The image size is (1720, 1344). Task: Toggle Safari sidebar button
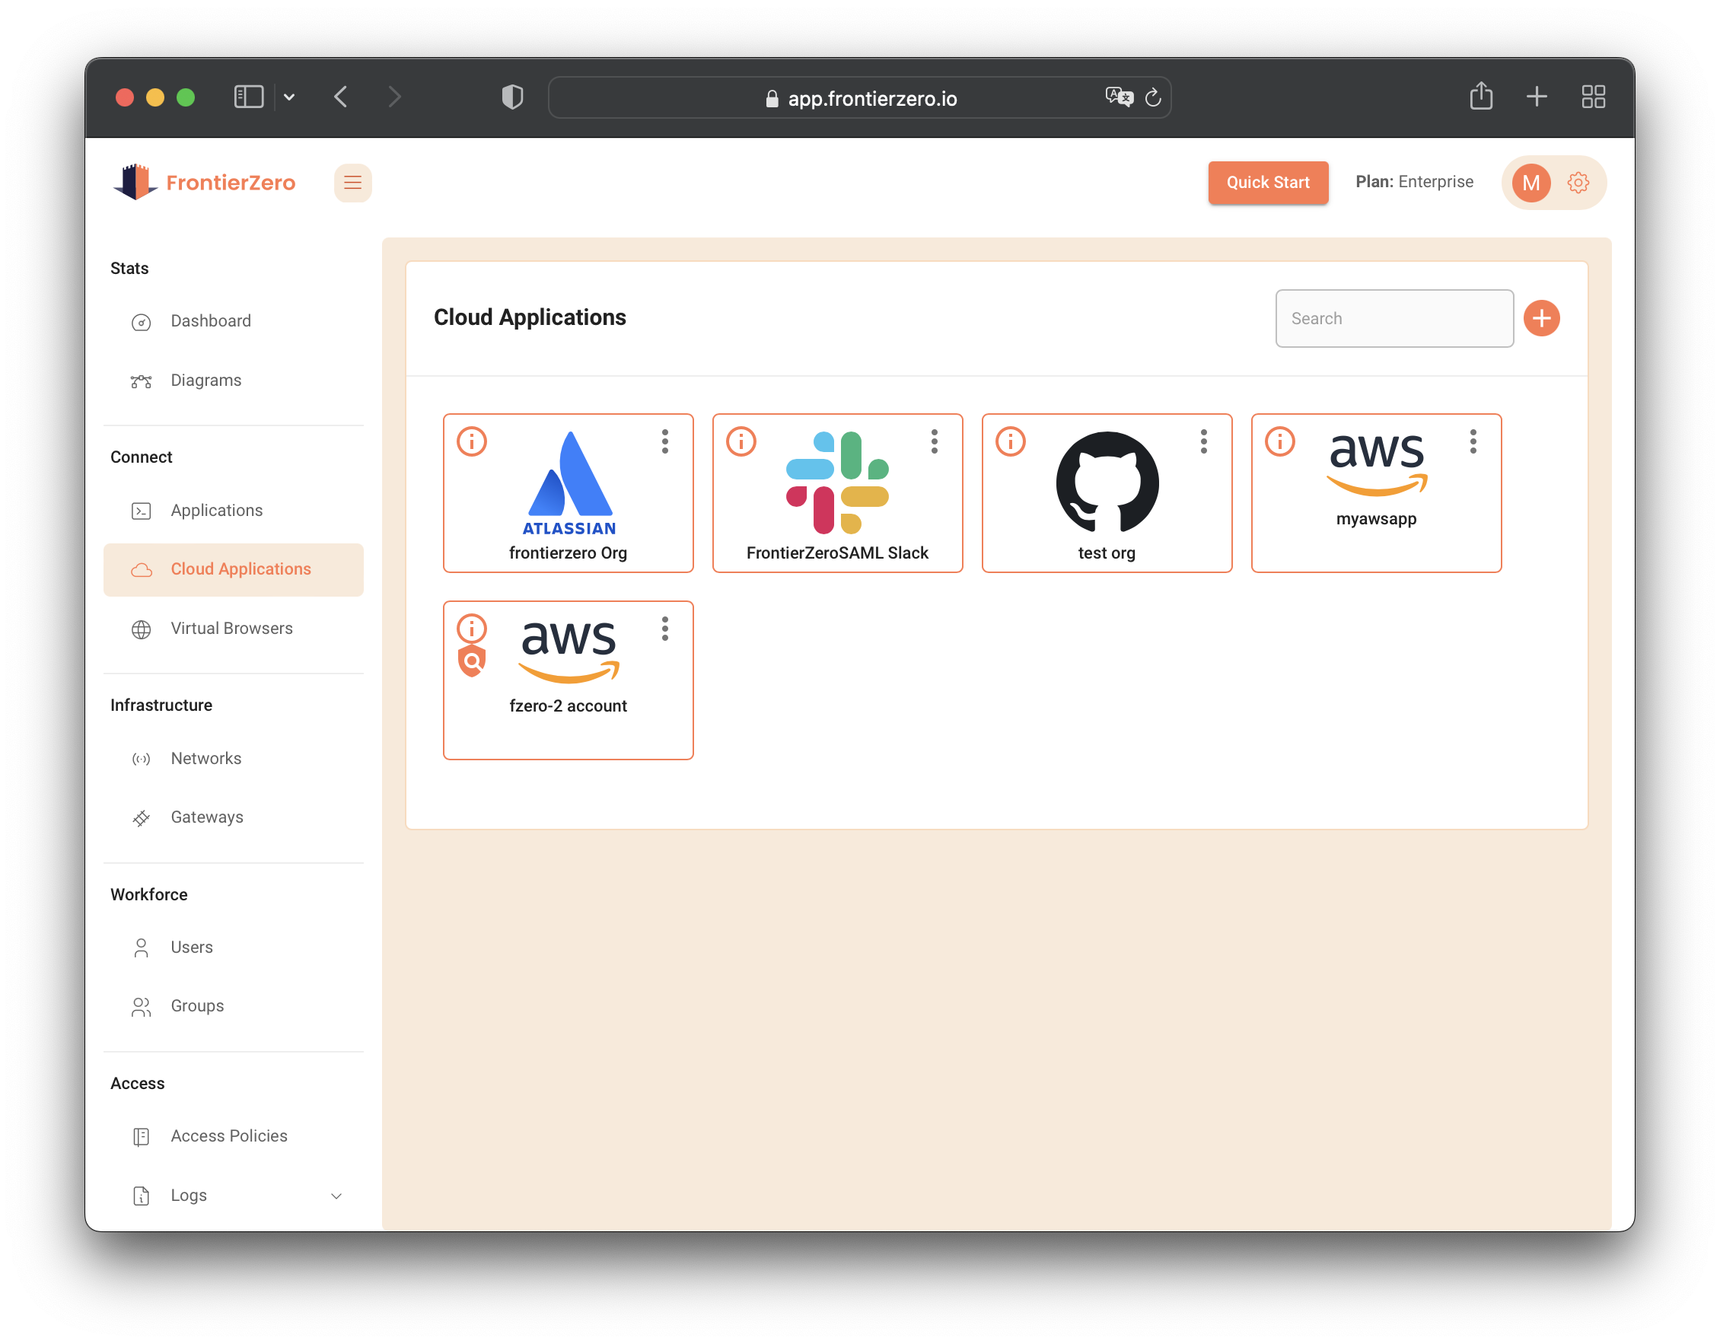coord(249,97)
